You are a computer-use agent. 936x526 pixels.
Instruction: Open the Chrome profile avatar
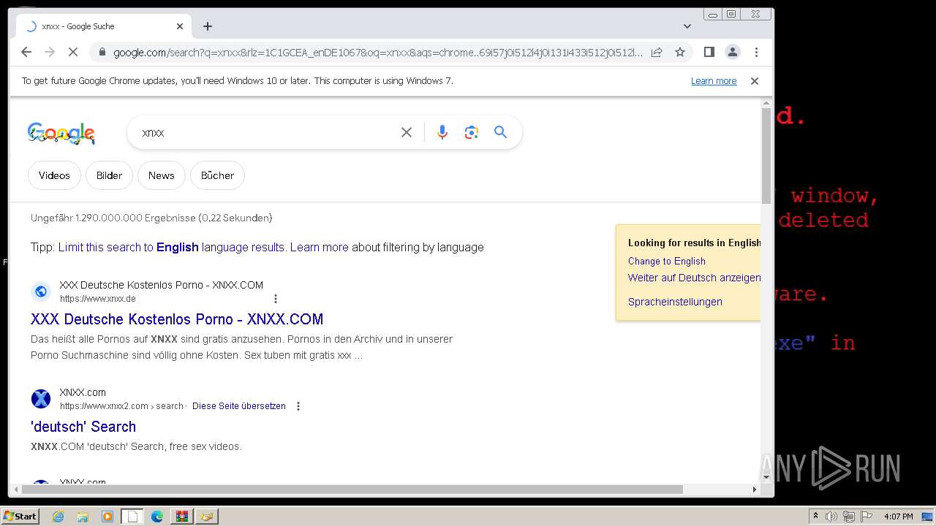click(732, 52)
